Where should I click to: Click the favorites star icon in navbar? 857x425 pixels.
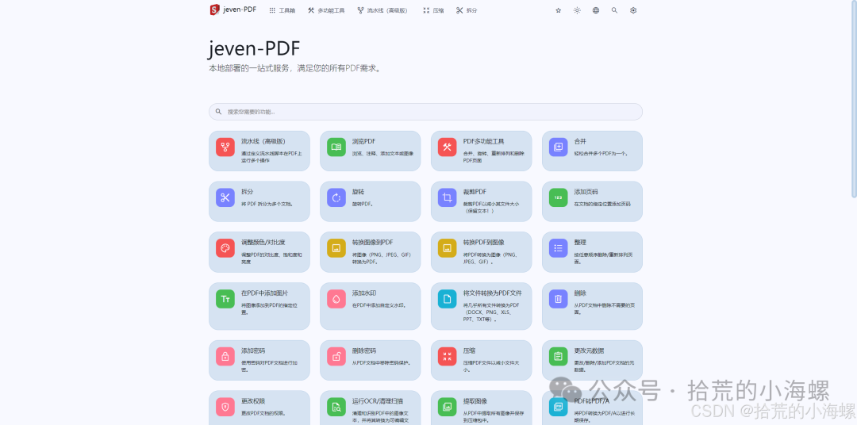[558, 10]
